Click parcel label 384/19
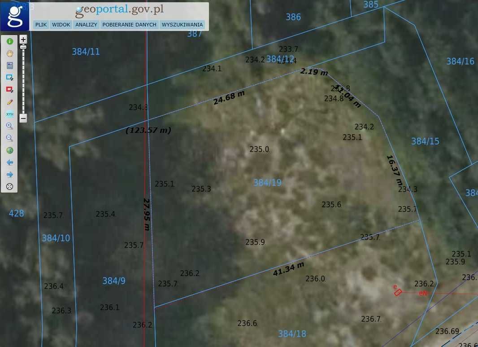This screenshot has width=478, height=347. click(x=268, y=183)
